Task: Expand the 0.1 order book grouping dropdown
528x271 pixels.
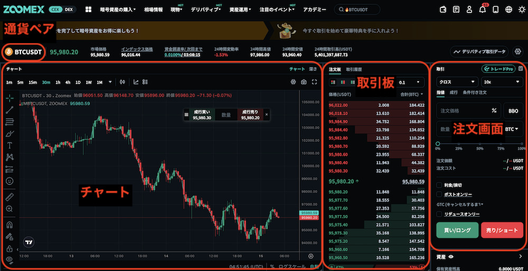Action: click(x=411, y=82)
